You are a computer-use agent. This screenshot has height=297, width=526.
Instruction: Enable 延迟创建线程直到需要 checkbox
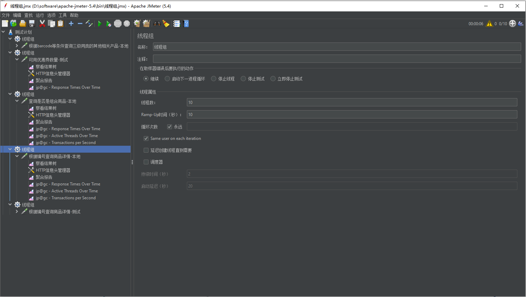point(146,150)
